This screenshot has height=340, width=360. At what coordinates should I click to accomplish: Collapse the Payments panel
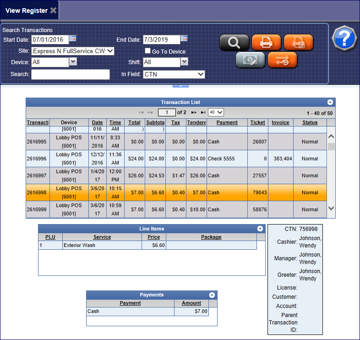[x=212, y=296]
